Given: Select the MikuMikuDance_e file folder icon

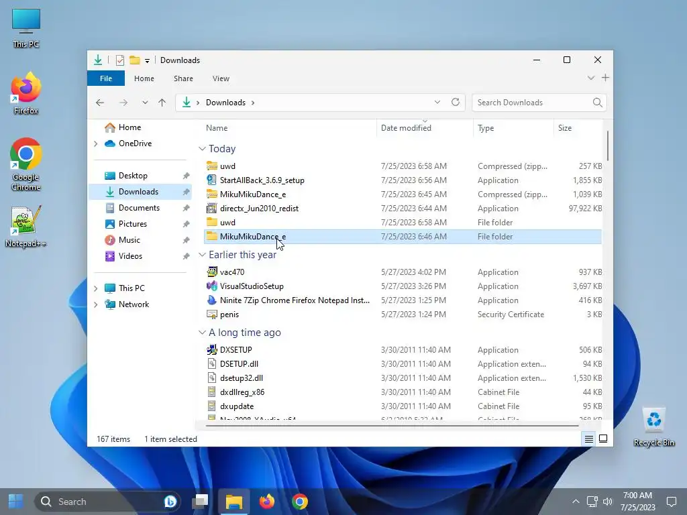Looking at the screenshot, I should click(212, 236).
